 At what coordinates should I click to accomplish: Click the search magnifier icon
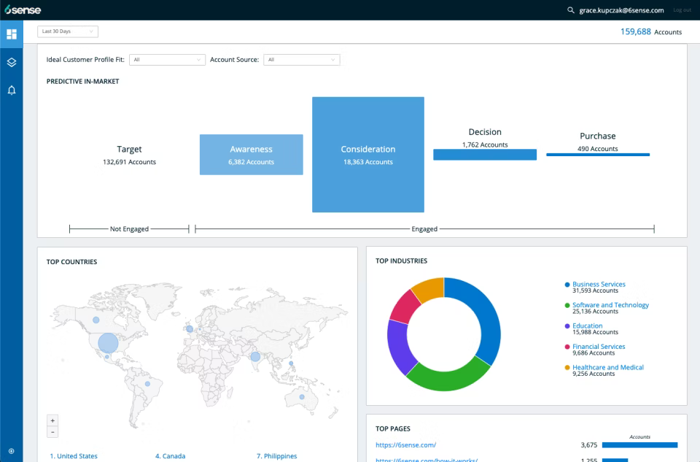570,9
